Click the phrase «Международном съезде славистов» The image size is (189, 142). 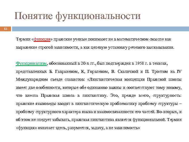tap(50, 80)
